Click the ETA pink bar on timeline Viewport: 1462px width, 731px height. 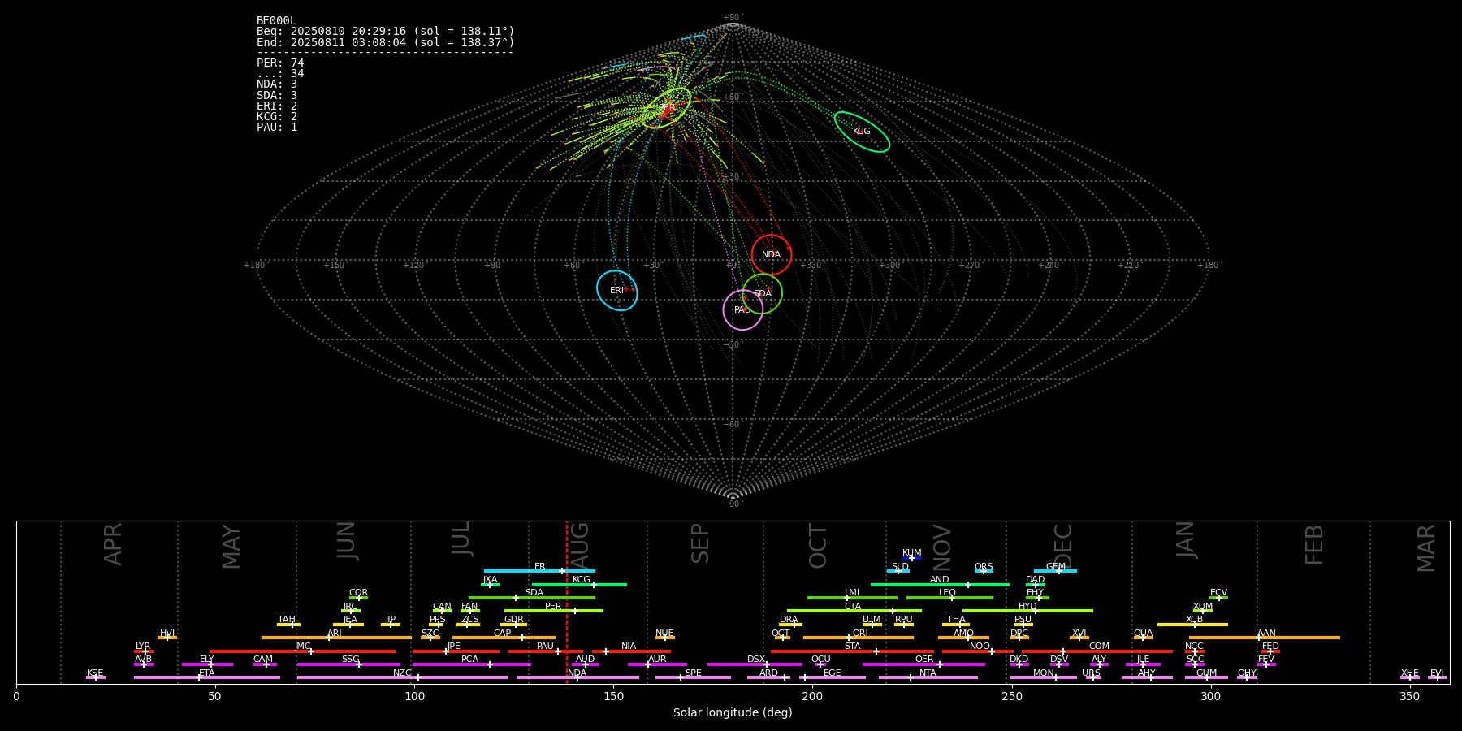tap(207, 677)
